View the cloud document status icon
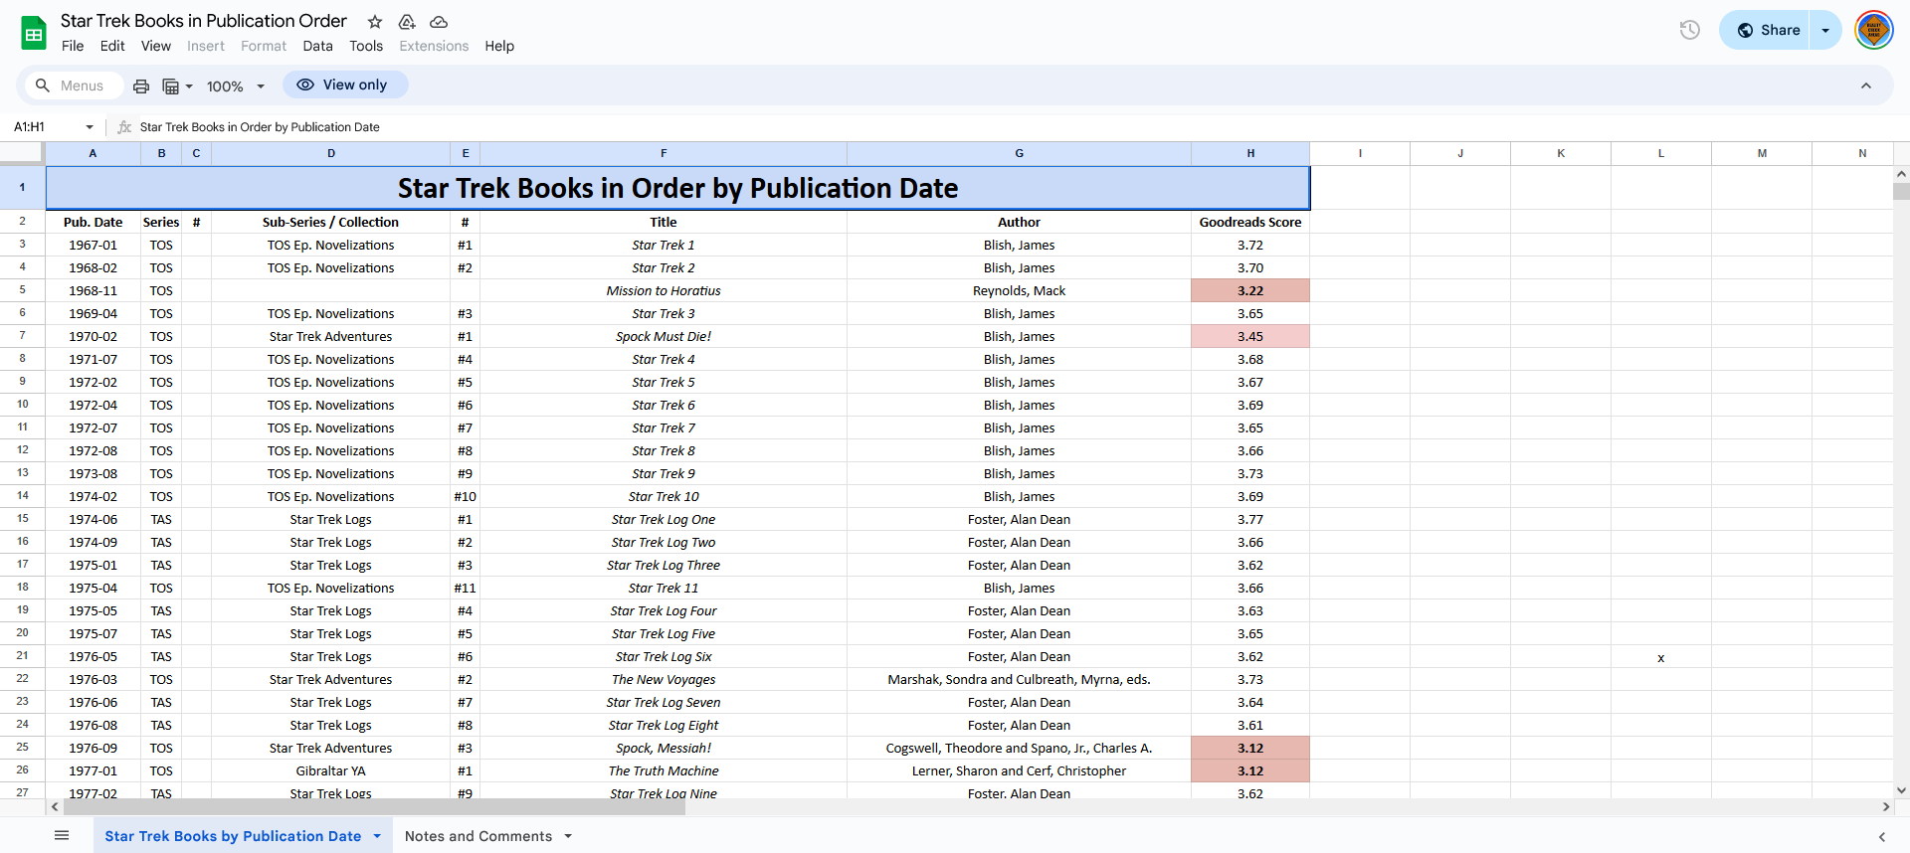Image resolution: width=1910 pixels, height=853 pixels. click(x=439, y=22)
